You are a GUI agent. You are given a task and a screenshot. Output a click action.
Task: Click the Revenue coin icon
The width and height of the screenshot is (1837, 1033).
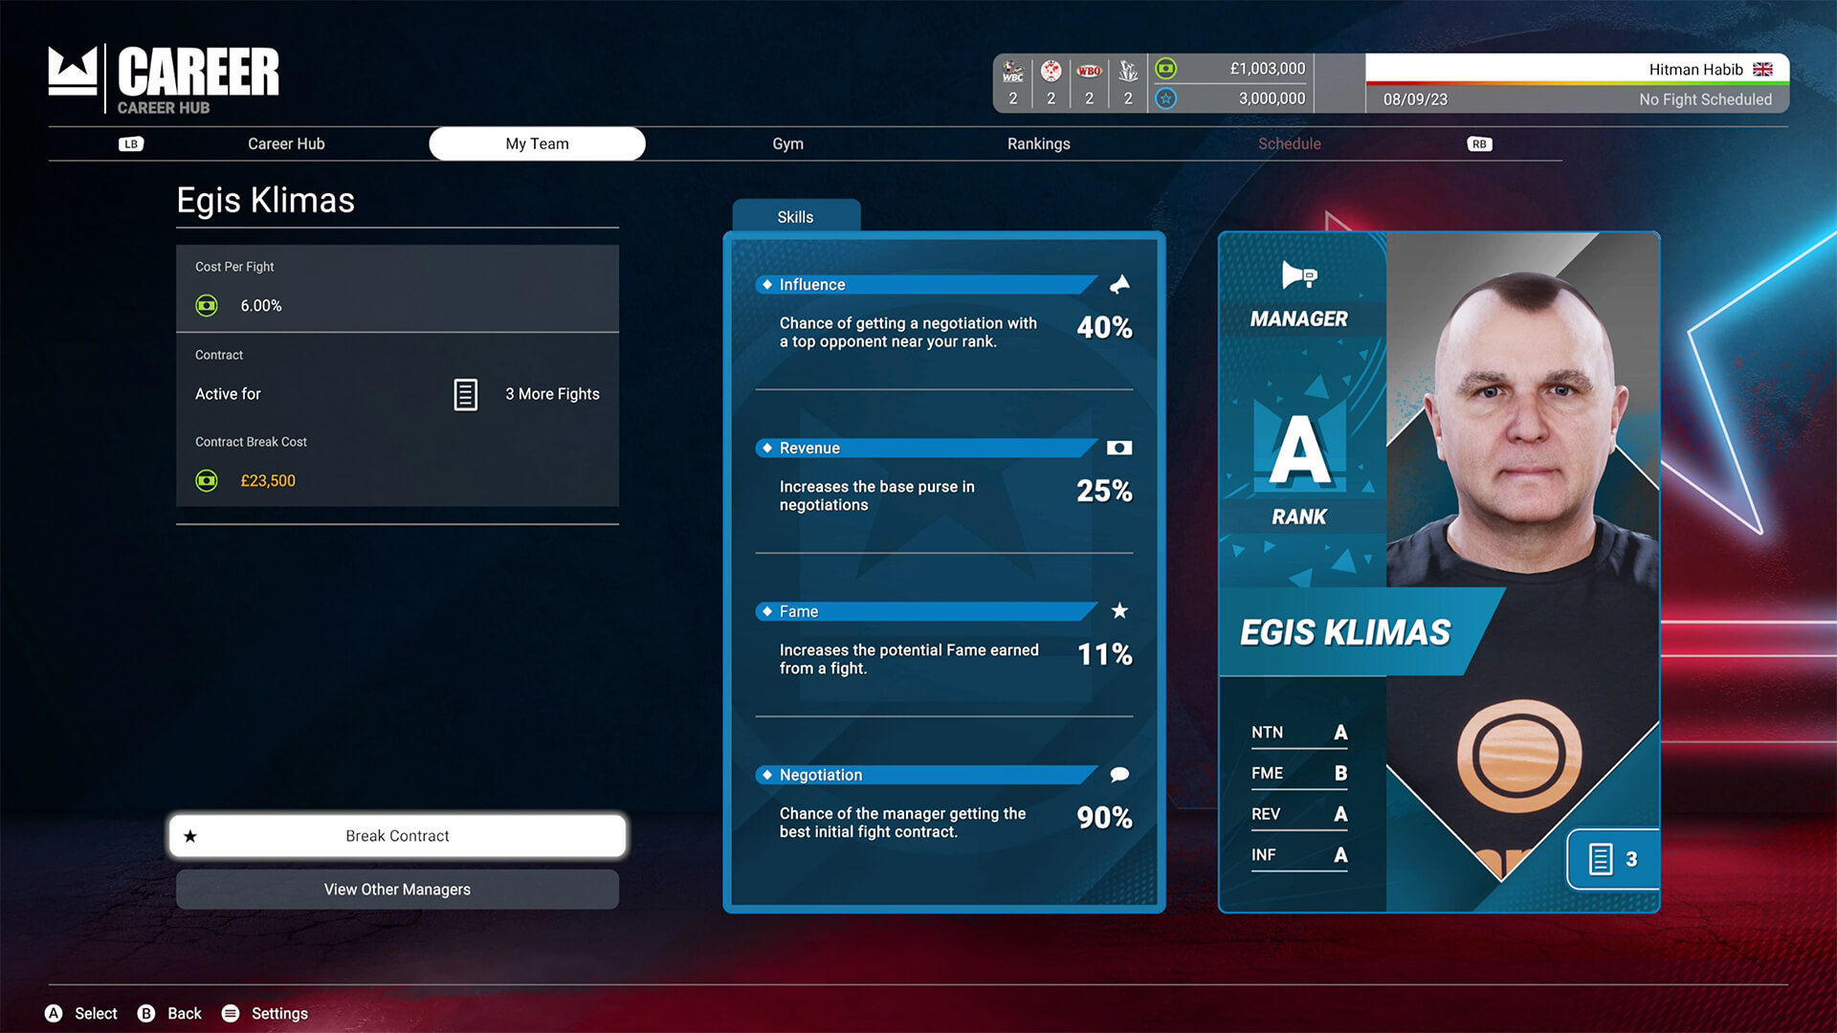[1117, 448]
